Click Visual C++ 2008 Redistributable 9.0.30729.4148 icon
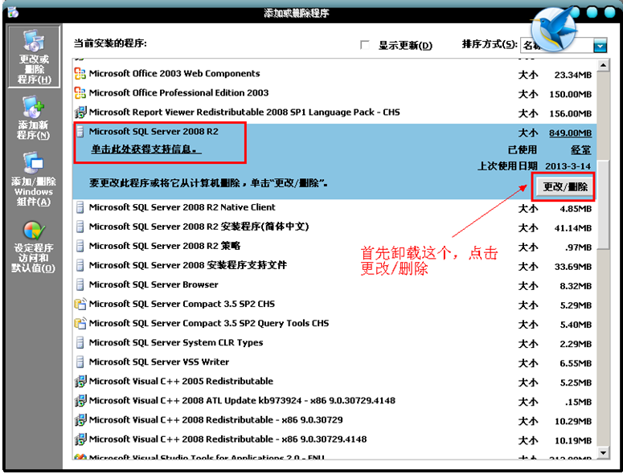The height and width of the screenshot is (474, 623). pos(80,439)
